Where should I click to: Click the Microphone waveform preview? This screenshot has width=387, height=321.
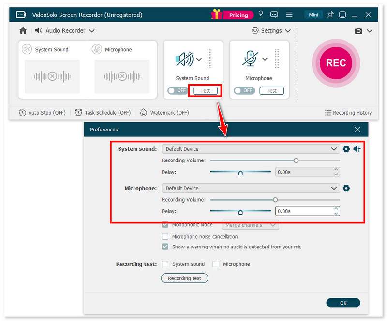pos(122,76)
